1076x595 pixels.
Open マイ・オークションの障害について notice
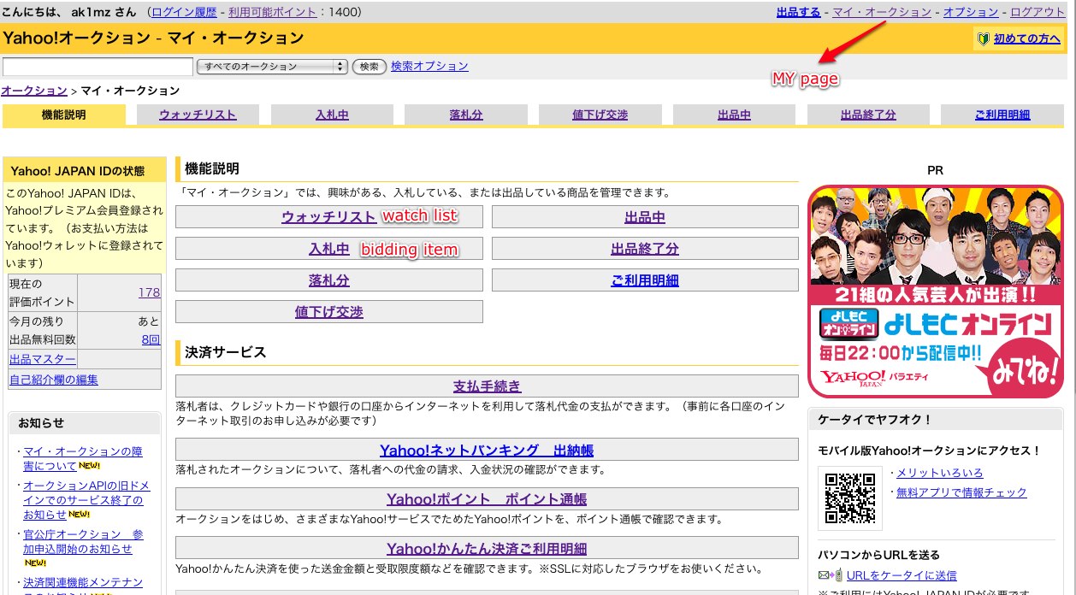[x=83, y=458]
